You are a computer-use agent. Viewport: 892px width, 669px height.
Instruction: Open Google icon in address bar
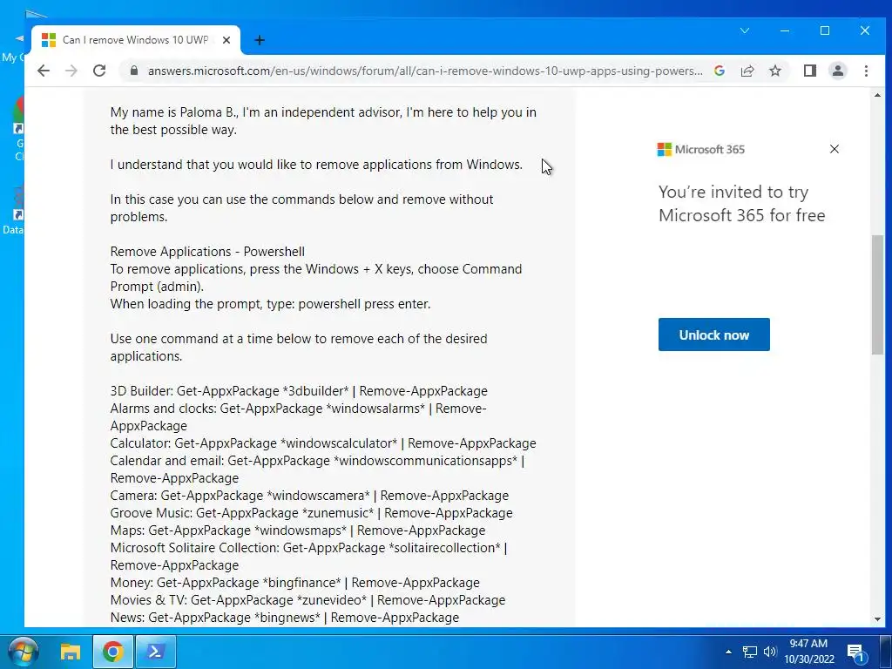[x=719, y=71]
